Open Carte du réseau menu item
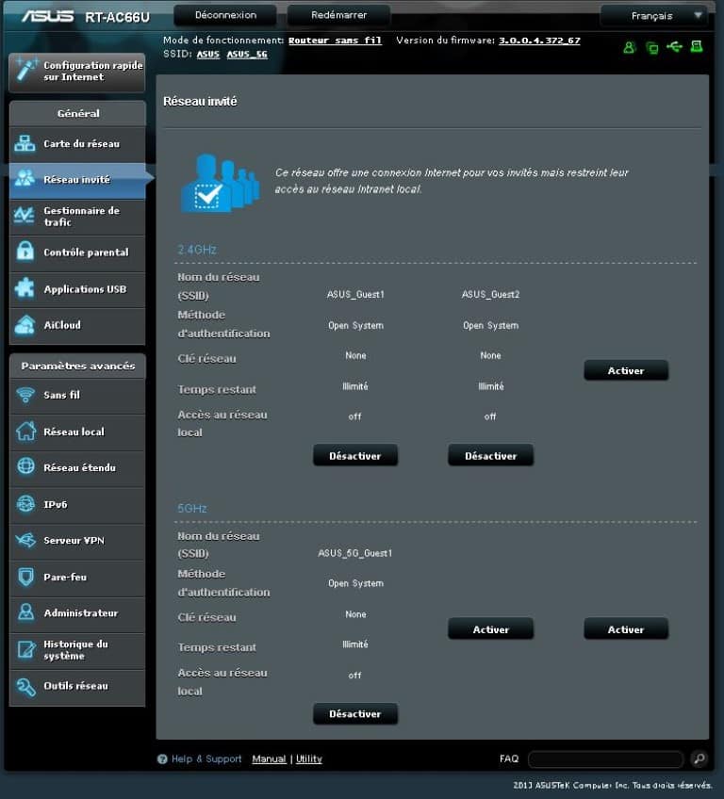 [x=77, y=144]
